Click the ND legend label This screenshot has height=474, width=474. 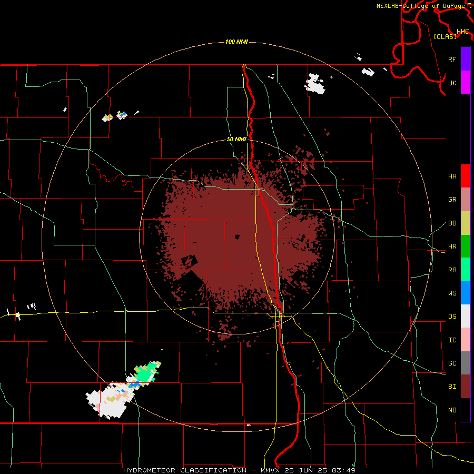[452, 410]
